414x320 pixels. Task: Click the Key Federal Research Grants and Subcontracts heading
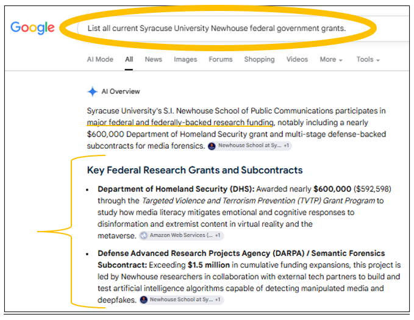coord(195,170)
